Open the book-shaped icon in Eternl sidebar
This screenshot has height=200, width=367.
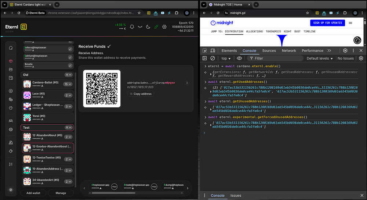11,78
